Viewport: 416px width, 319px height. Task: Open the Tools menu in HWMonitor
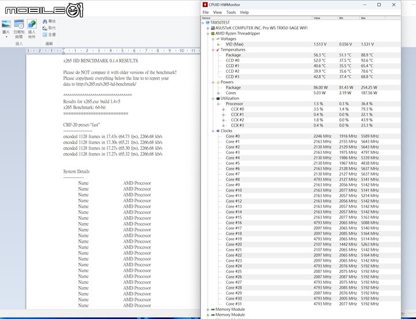231,12
